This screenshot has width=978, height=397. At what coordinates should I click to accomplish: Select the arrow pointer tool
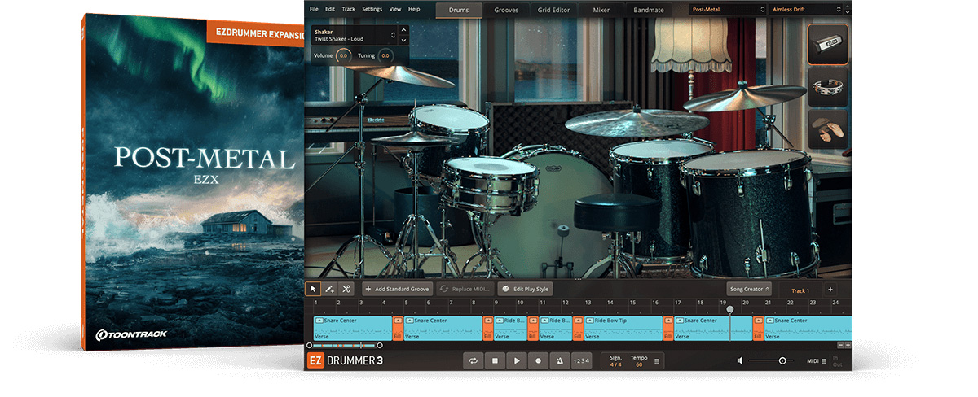click(x=313, y=289)
